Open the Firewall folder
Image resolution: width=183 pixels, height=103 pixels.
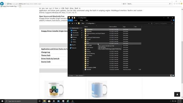click(x=88, y=39)
